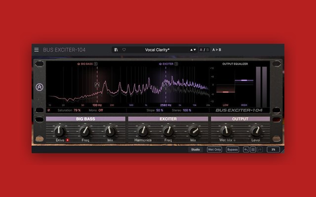The width and height of the screenshot is (316, 197).
Task: Click the red Drive indicator LED
Action: (x=68, y=140)
